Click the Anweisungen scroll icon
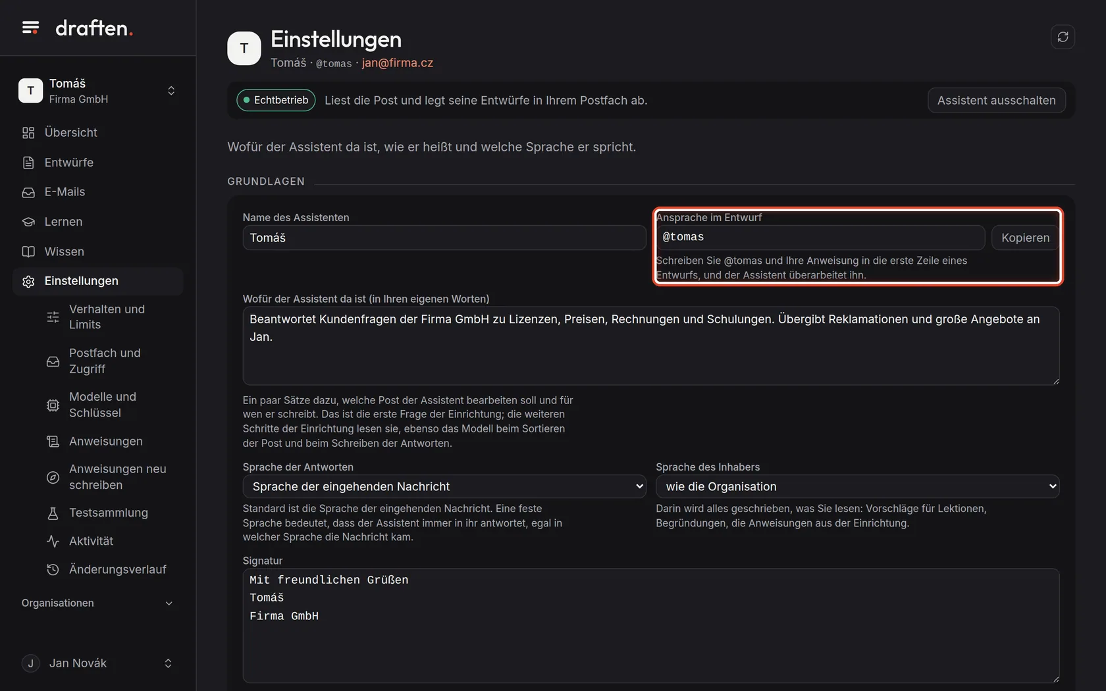The height and width of the screenshot is (691, 1106). pyautogui.click(x=53, y=442)
